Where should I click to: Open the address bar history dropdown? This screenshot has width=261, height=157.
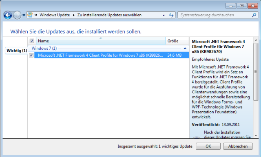click(164, 15)
